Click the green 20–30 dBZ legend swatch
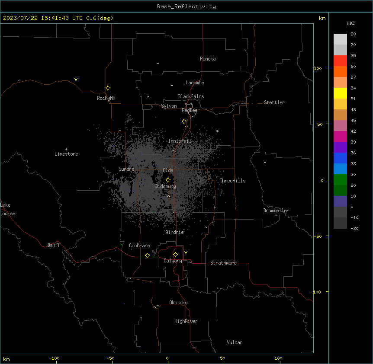373x364 pixels. [340, 180]
